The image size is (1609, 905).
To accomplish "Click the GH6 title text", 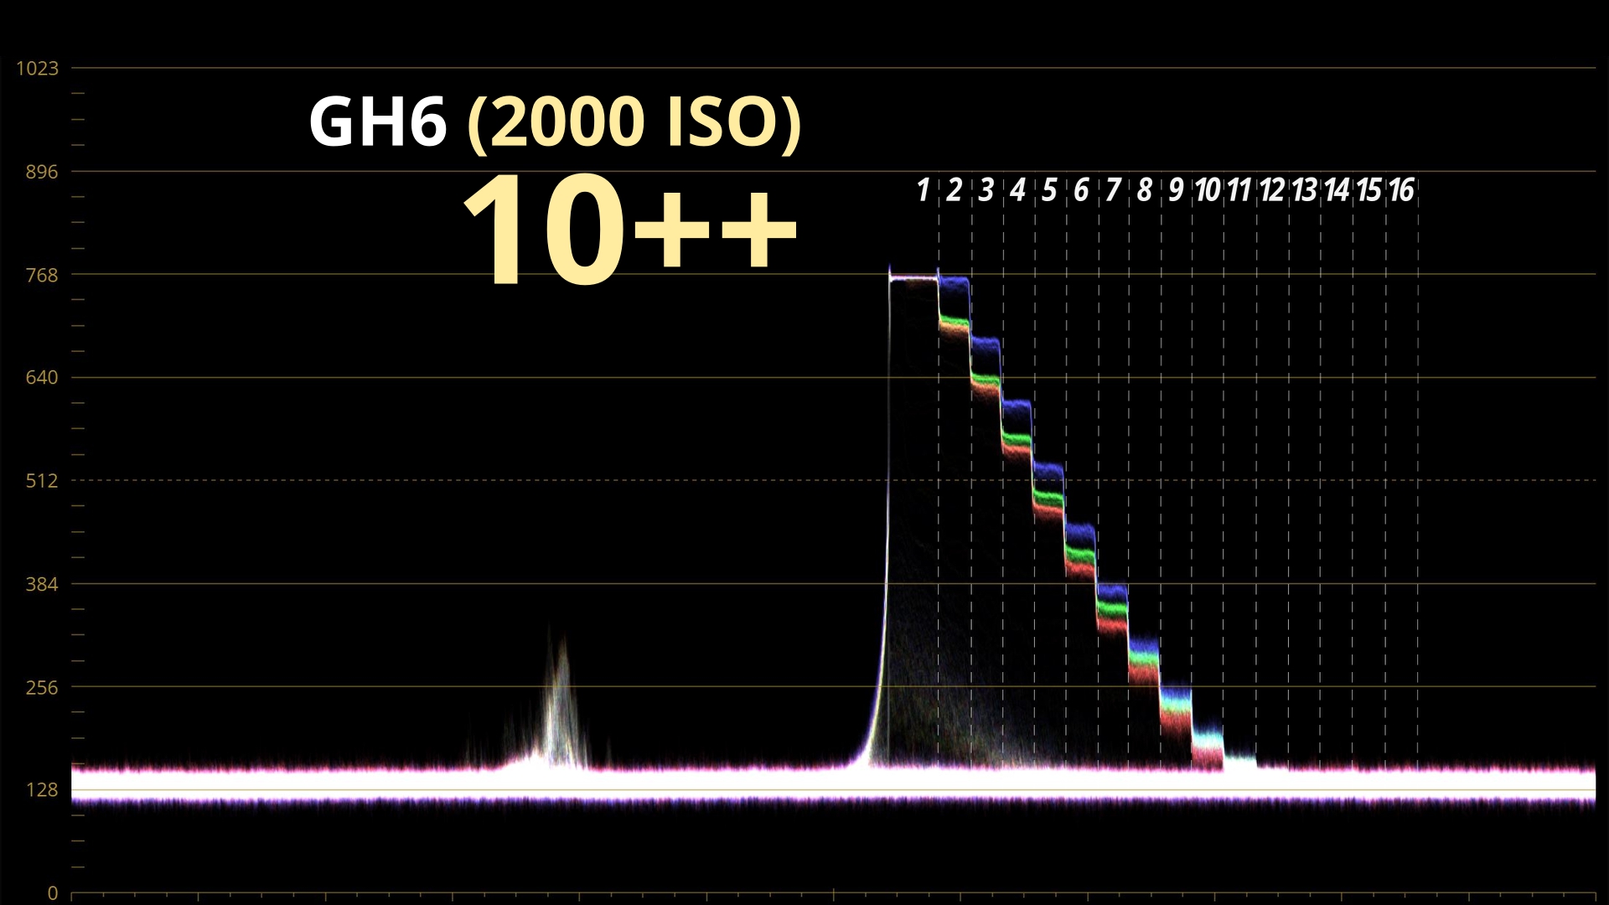I will coord(378,122).
